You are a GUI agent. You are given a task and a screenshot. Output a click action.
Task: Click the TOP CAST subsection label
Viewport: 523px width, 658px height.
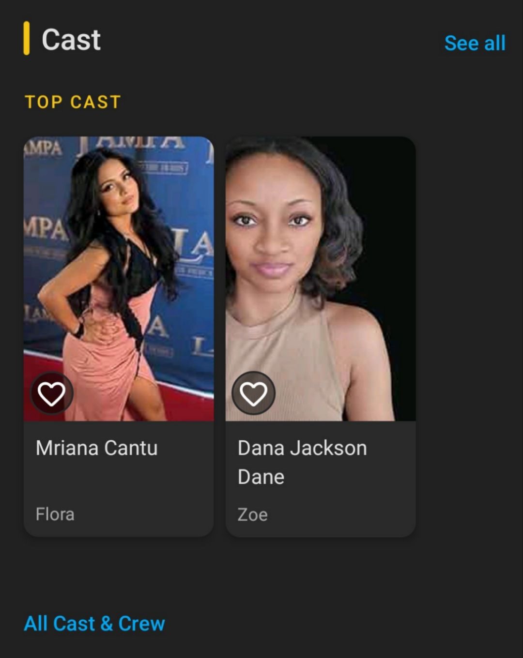[x=73, y=102]
